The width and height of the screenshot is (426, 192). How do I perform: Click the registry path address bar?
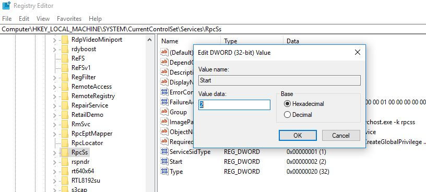click(x=213, y=29)
